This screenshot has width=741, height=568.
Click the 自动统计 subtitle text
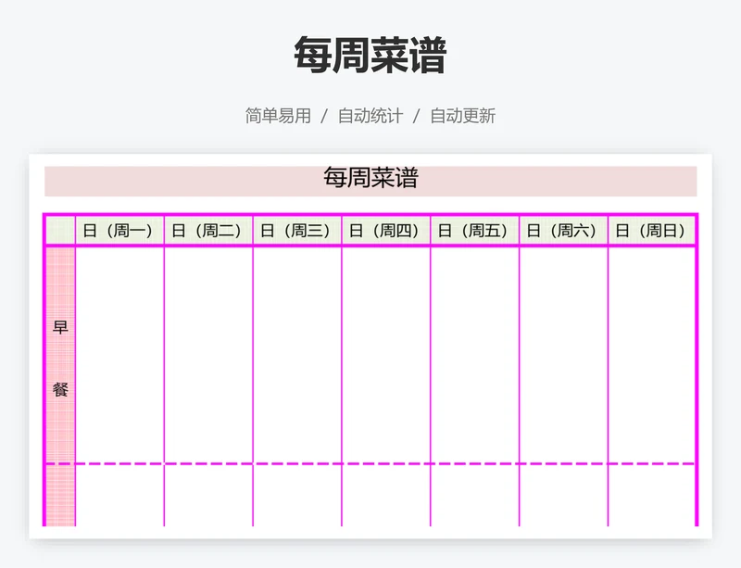tap(370, 116)
